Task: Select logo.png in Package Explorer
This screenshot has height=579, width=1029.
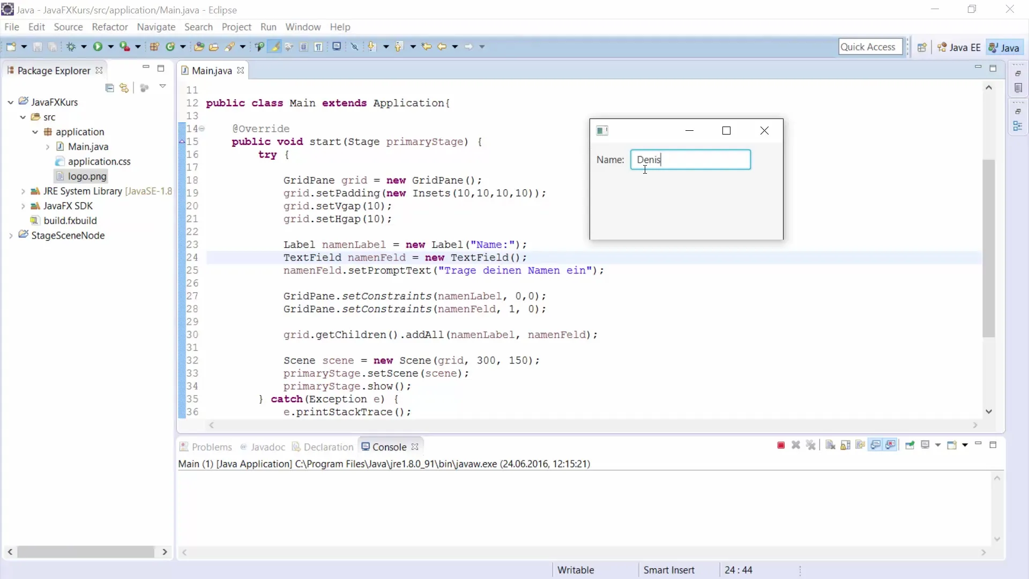Action: 81,176
